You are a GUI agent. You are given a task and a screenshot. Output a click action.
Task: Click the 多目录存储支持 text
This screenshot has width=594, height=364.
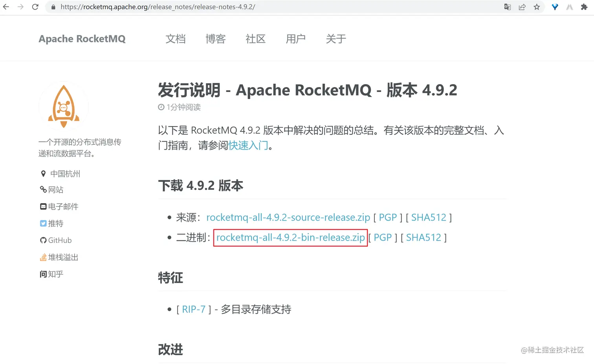(x=256, y=309)
